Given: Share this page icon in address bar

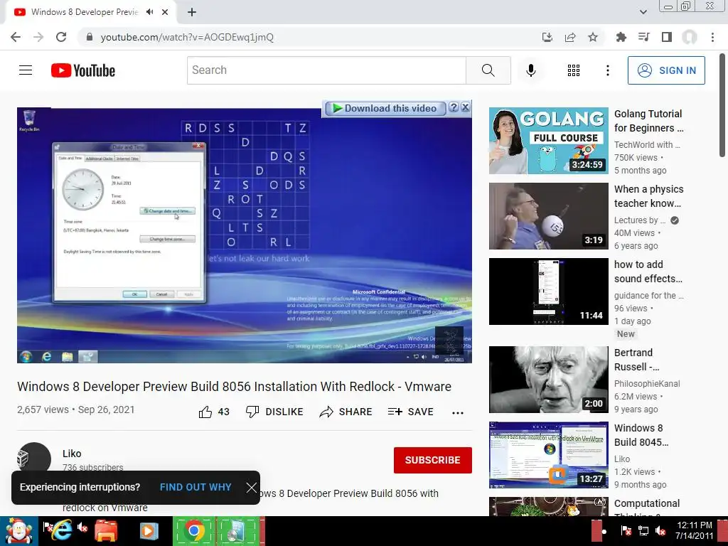Looking at the screenshot, I should coord(570,37).
